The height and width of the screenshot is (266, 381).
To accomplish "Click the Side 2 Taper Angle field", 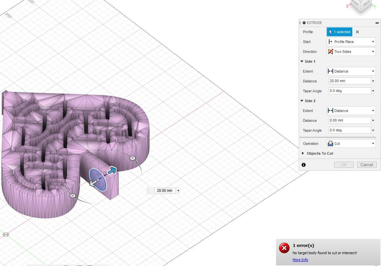I will pos(350,130).
